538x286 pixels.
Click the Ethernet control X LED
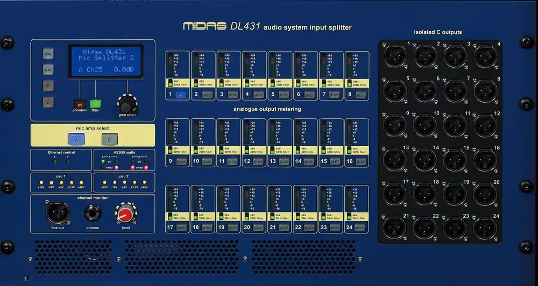(x=54, y=161)
